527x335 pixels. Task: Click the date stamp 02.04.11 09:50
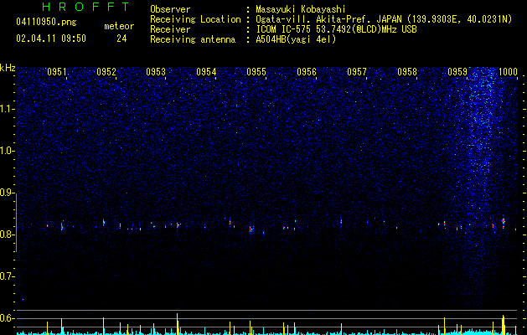pos(51,39)
